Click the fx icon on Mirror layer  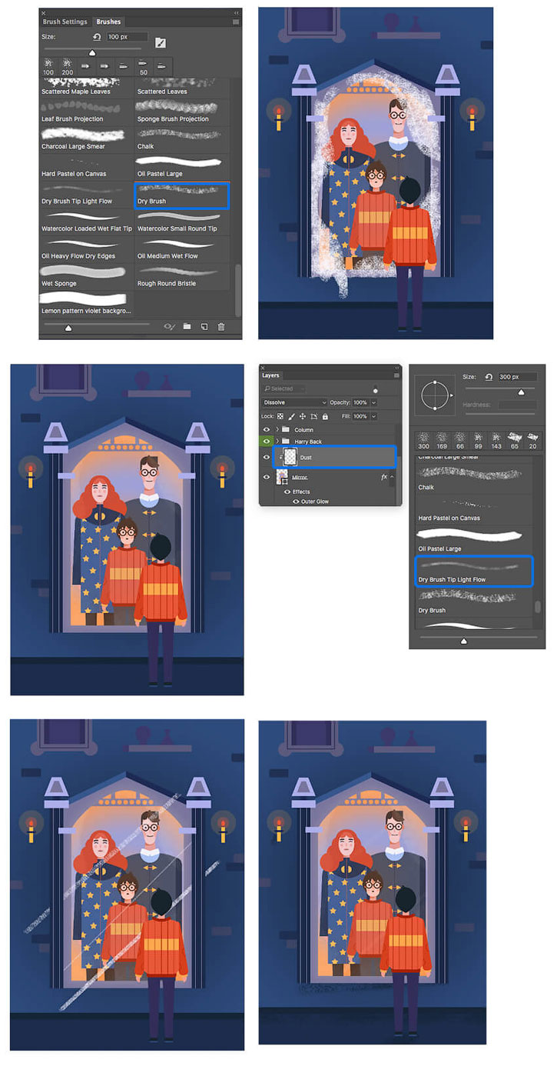tap(384, 477)
